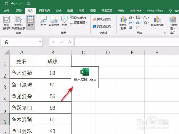Click the 姓名 header cell
Image resolution: width=179 pixels, height=134 pixels.
click(x=21, y=61)
